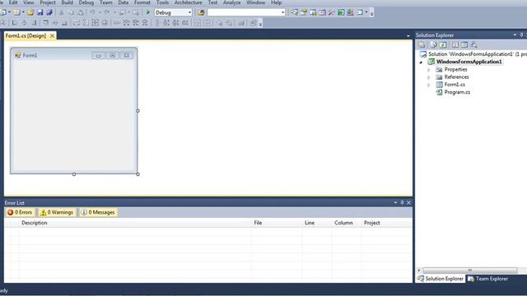Click the Make Same Width icon
527x296 pixels.
[77, 23]
